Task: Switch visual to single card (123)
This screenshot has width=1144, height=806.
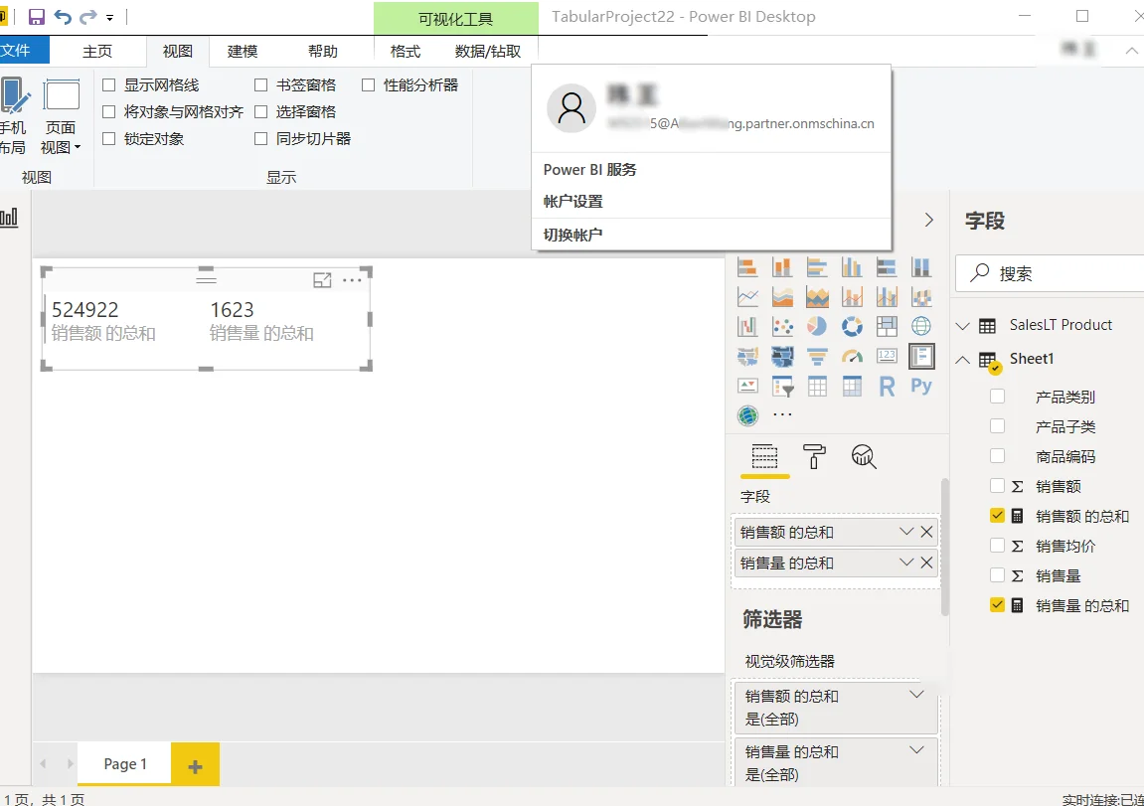Action: 887,356
